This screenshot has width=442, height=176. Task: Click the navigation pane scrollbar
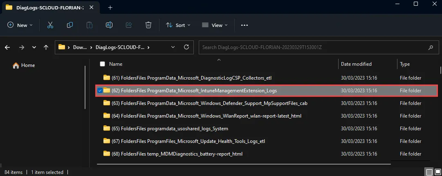(85, 87)
